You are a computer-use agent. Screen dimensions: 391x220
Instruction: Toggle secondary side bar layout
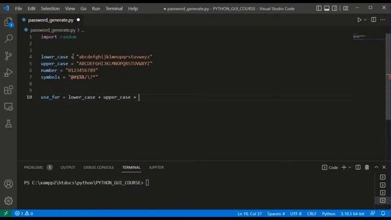335,8
